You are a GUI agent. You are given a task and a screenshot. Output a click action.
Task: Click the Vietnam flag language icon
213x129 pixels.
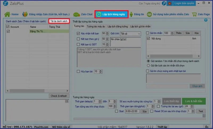pos(170,3)
